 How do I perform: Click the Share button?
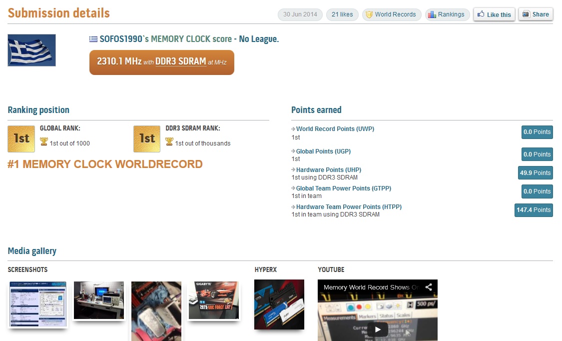click(x=535, y=14)
